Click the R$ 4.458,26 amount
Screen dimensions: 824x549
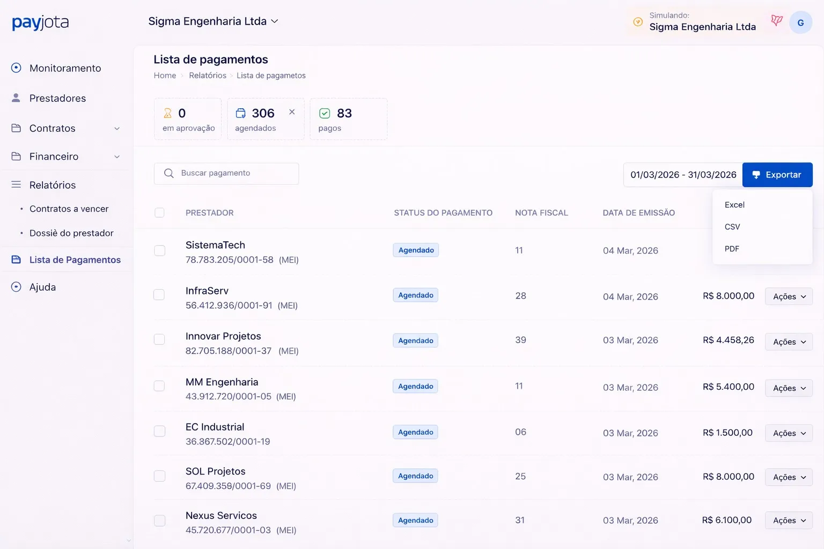(728, 340)
